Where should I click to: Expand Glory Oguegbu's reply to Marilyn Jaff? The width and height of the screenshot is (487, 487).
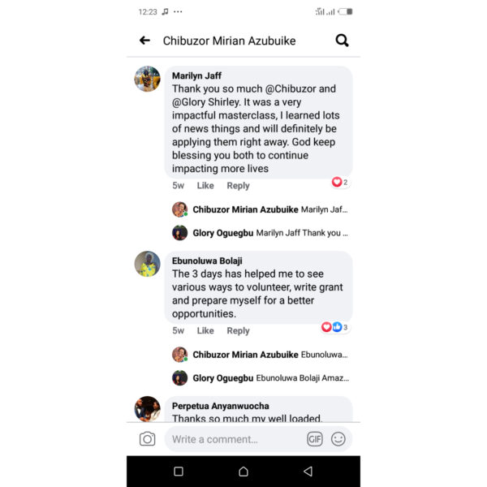(260, 233)
